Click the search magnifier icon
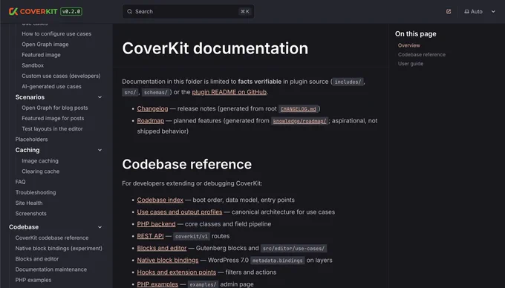Image resolution: width=505 pixels, height=288 pixels. (x=129, y=12)
